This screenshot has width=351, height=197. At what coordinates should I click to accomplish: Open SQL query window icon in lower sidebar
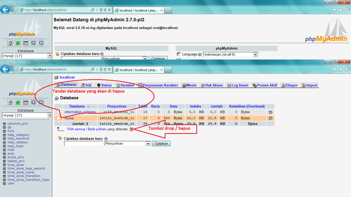coord(26,103)
